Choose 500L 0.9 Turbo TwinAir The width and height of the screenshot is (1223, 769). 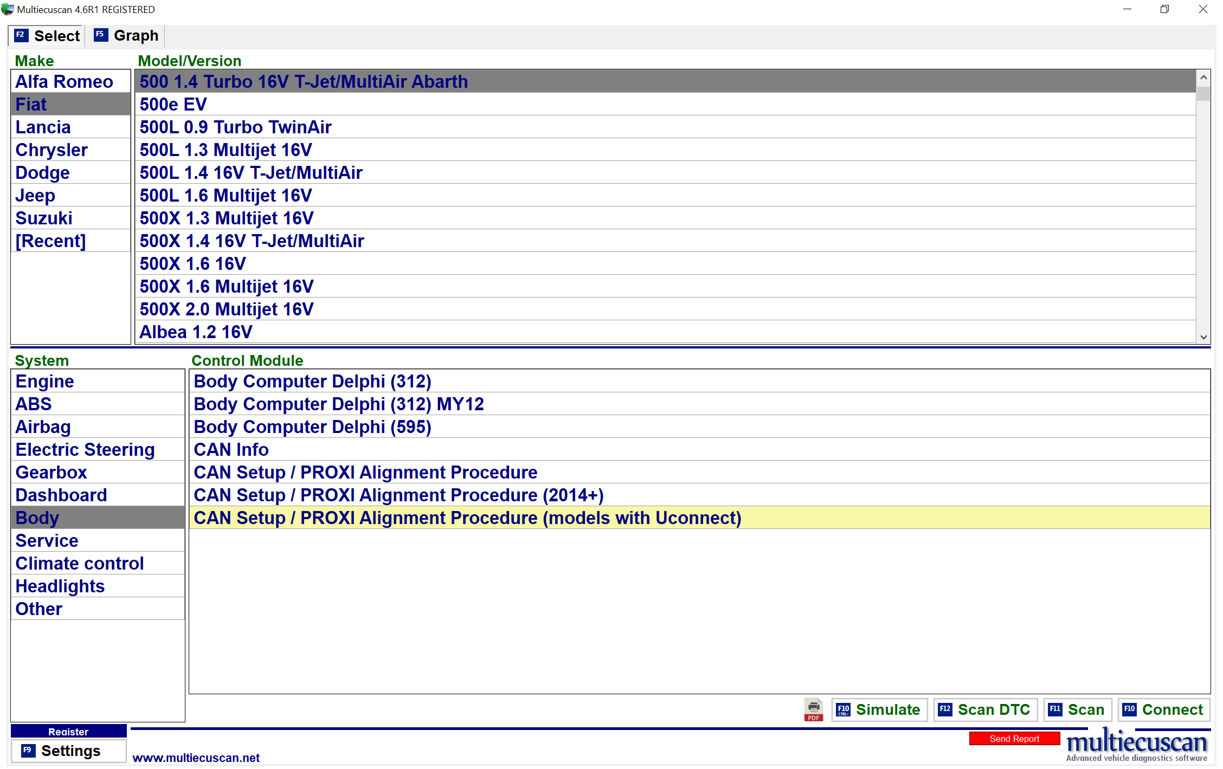(x=665, y=127)
